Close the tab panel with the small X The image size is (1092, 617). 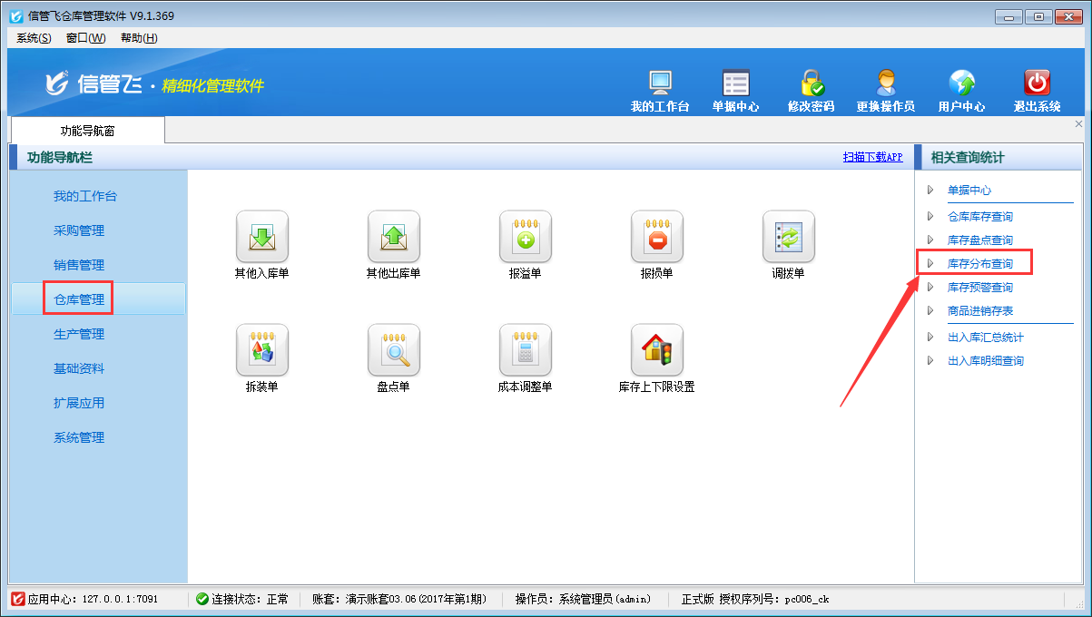coord(1078,124)
